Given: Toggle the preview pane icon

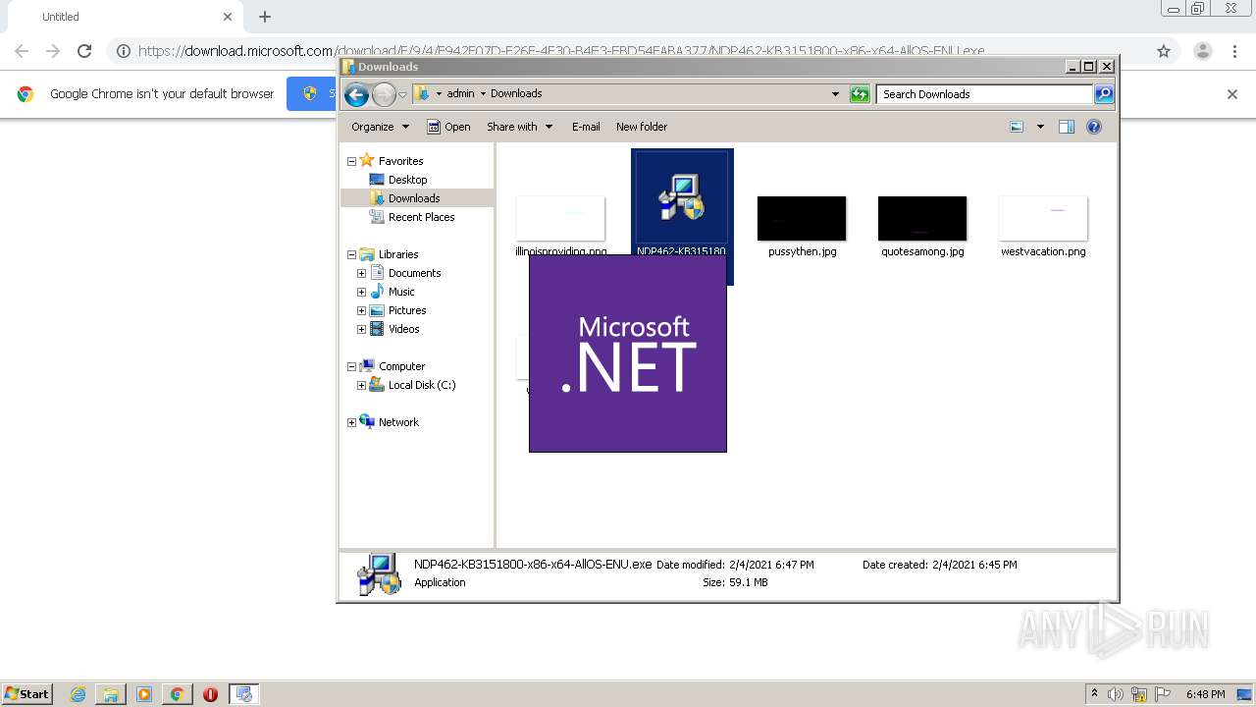Looking at the screenshot, I should click(1067, 127).
